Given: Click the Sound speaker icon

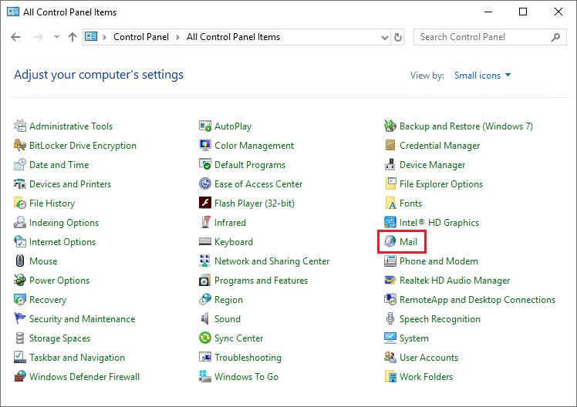Looking at the screenshot, I should [205, 319].
